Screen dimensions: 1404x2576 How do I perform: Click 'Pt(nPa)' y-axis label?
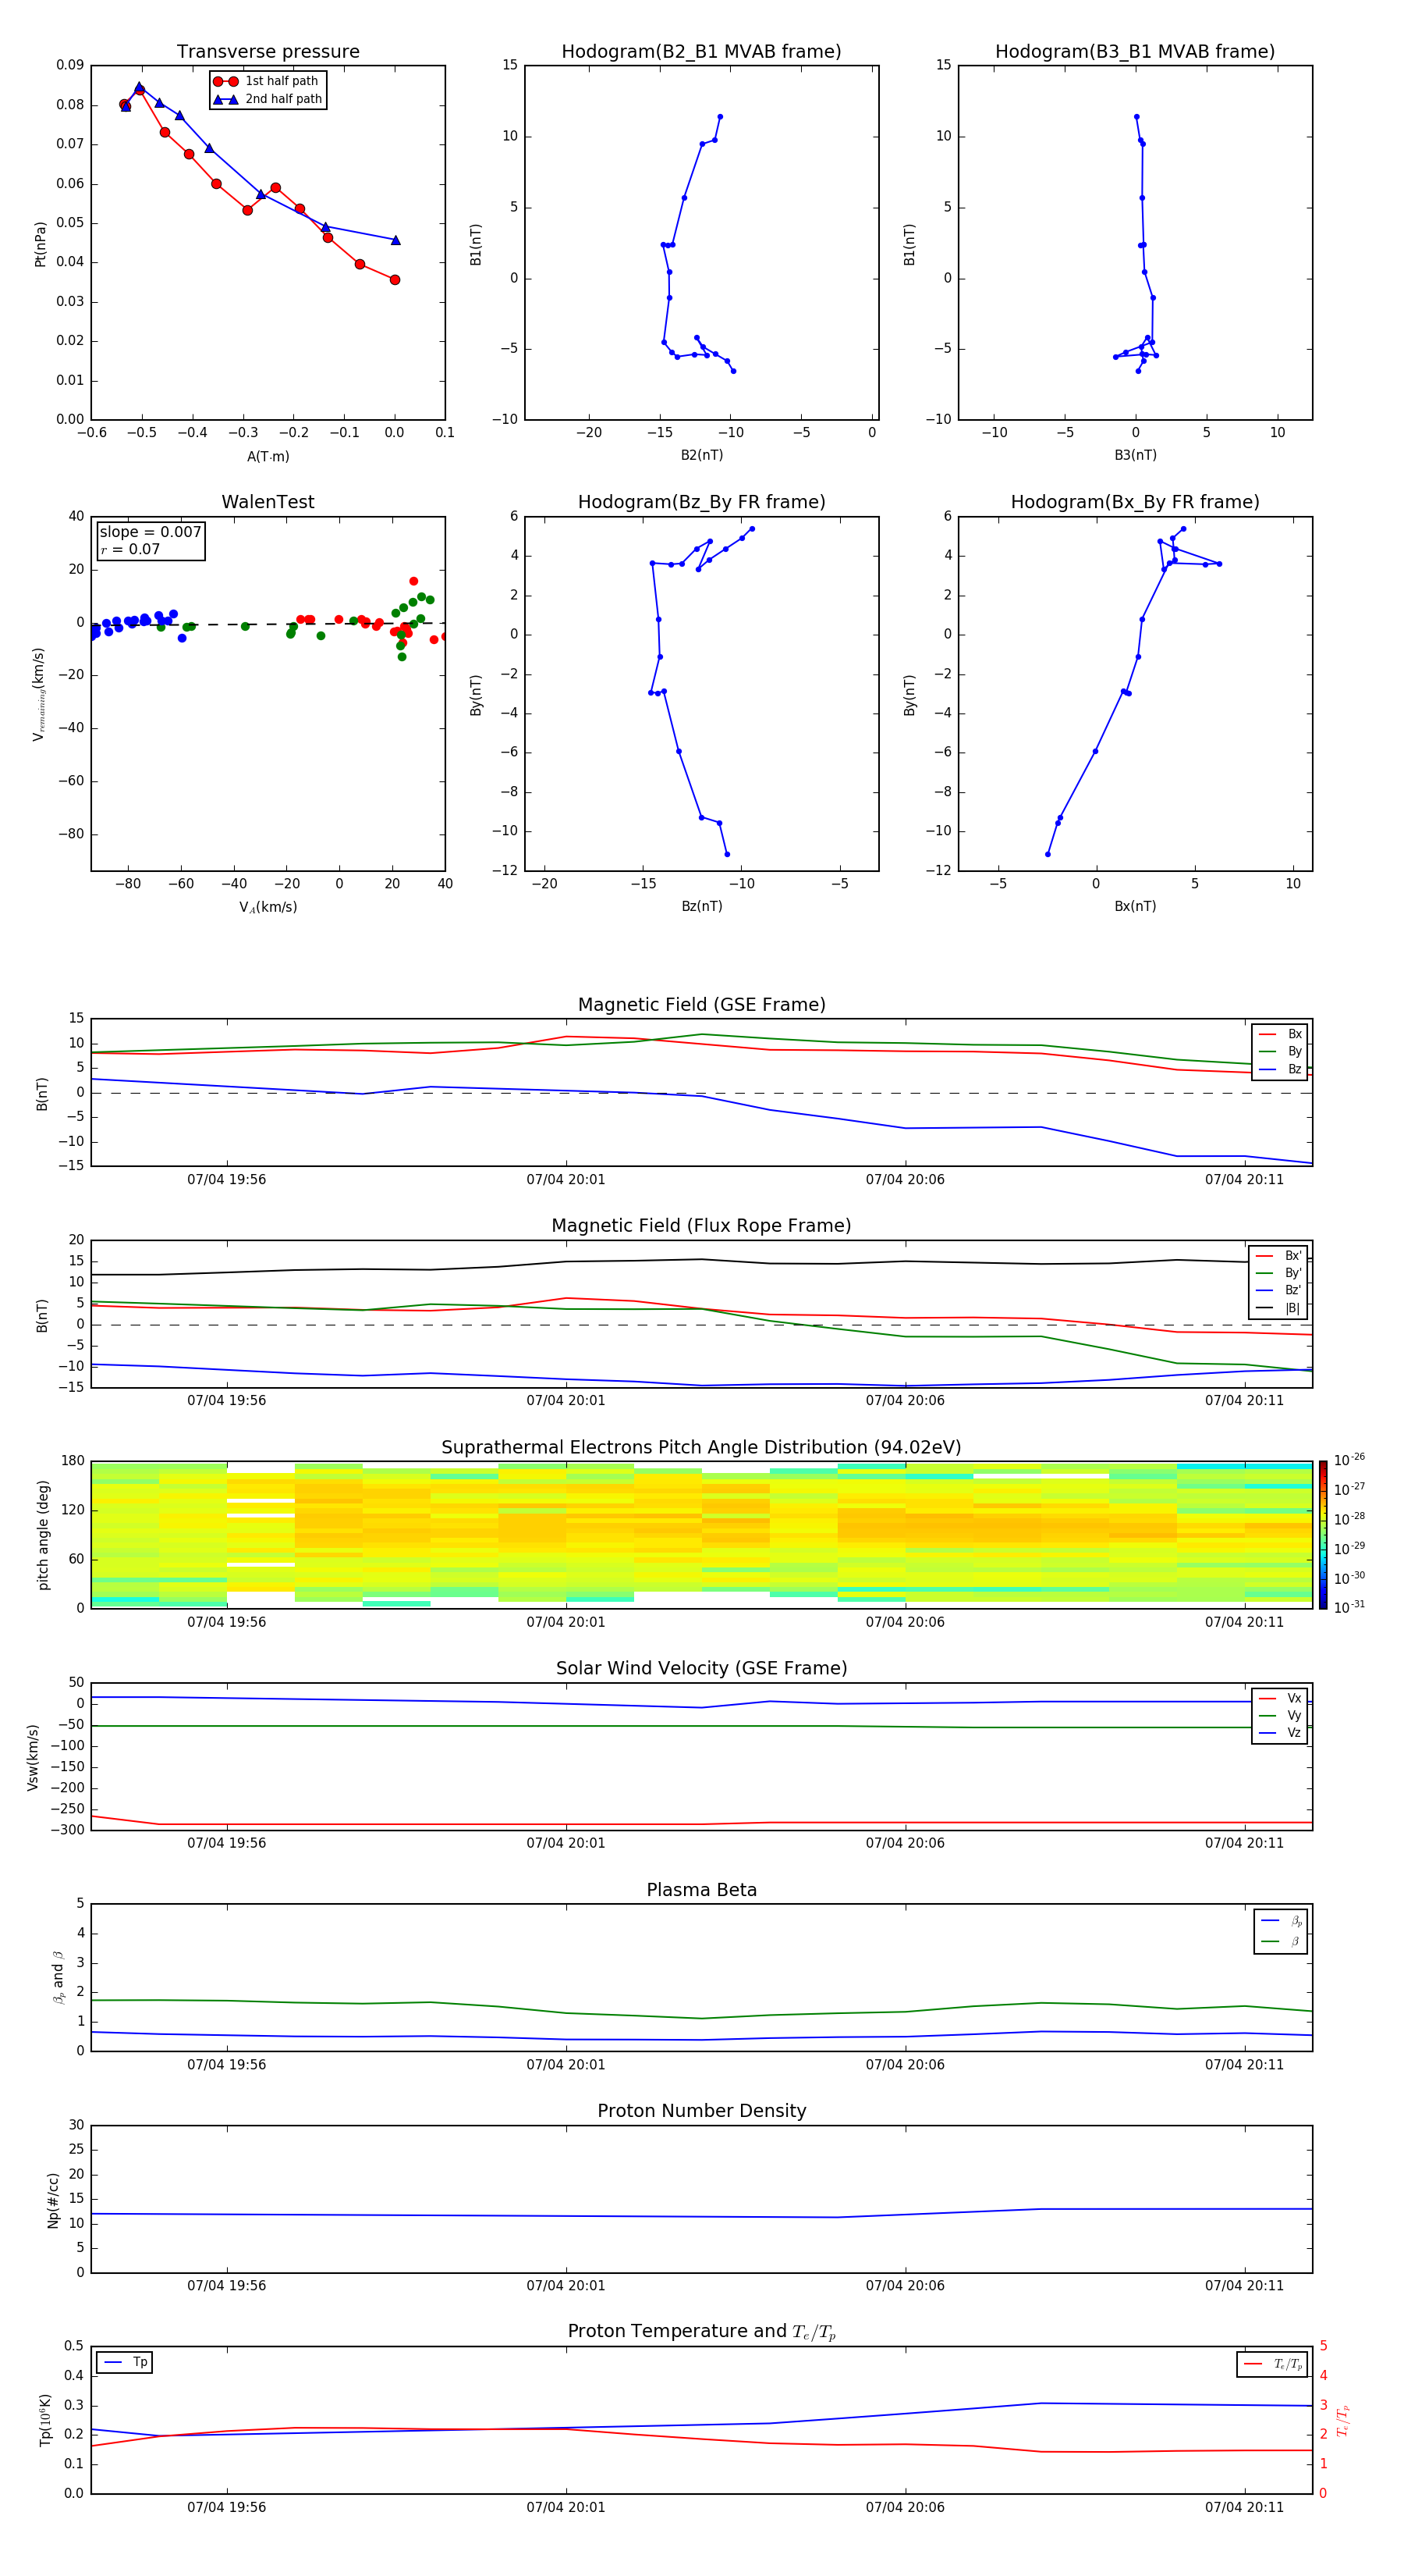(x=41, y=243)
